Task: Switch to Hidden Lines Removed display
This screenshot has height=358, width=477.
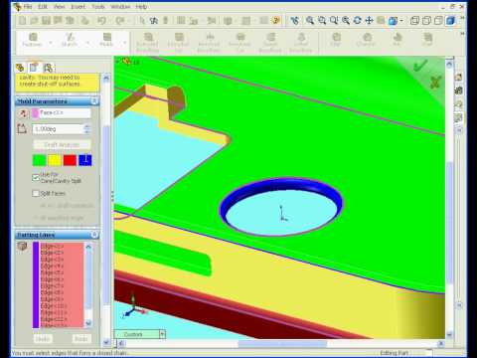Action: click(438, 21)
